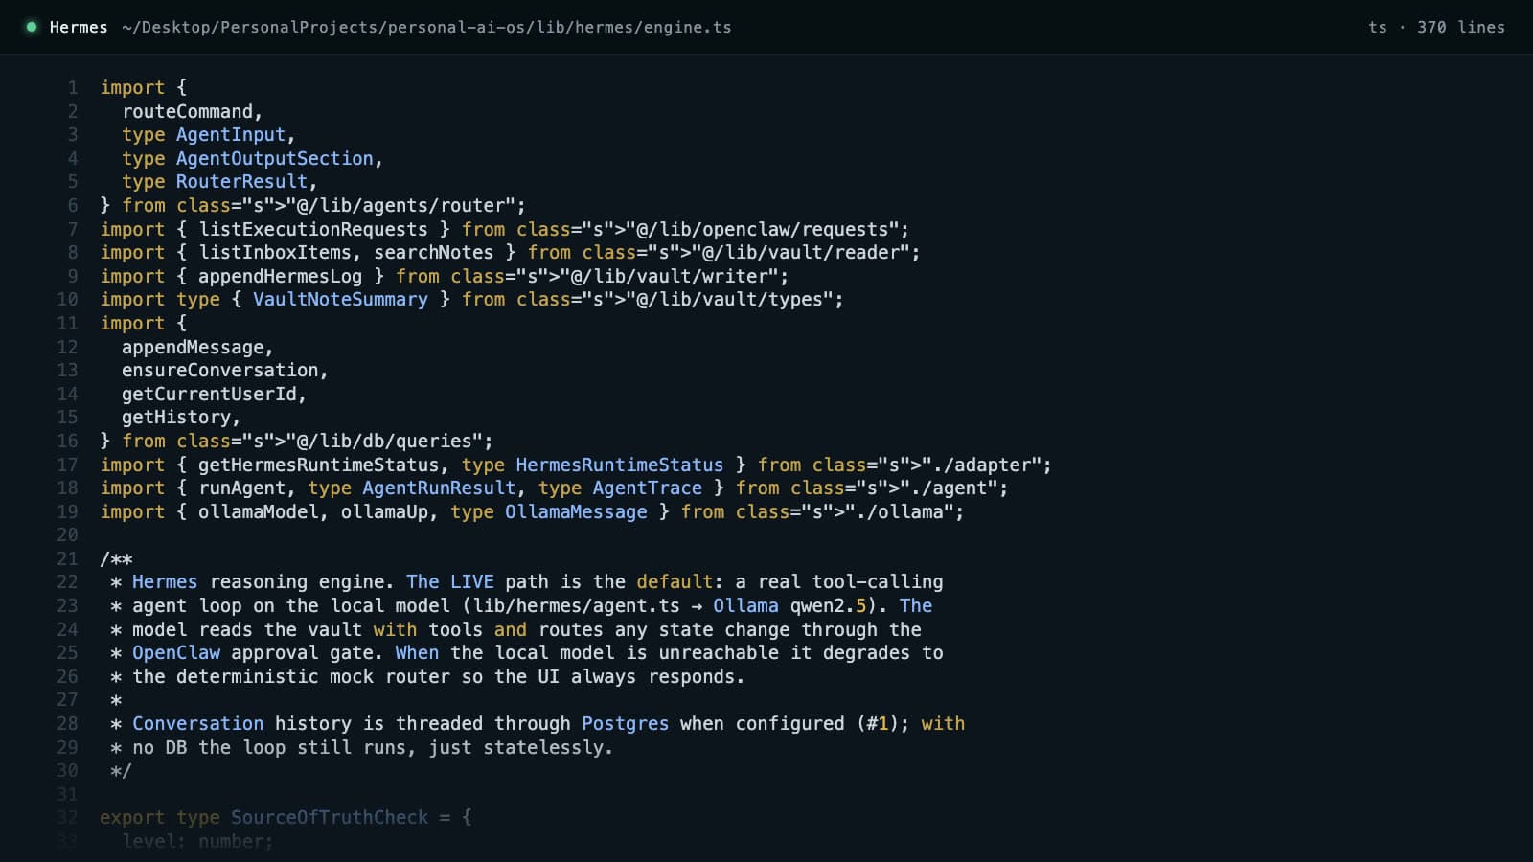Click getCurrentUserId on line 14

209,394
